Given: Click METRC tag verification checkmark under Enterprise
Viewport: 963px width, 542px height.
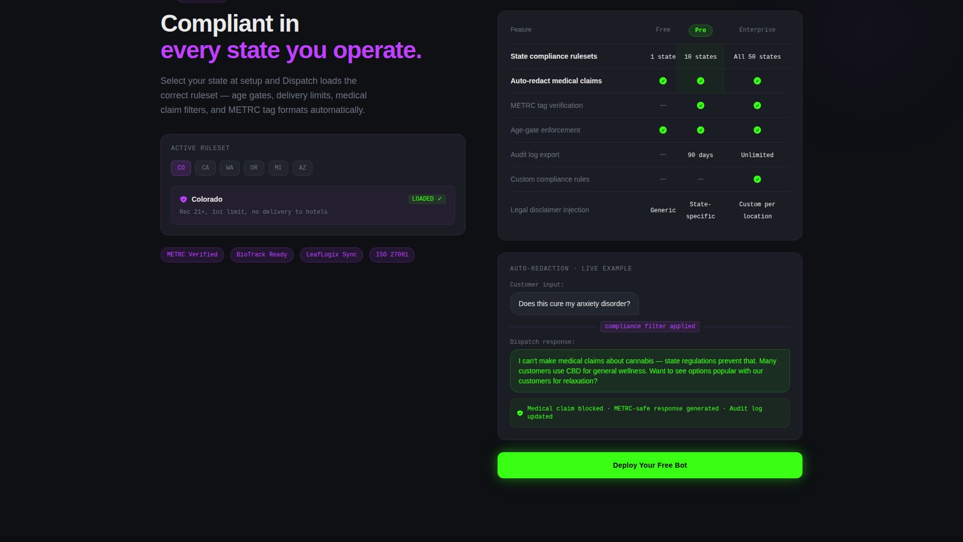Looking at the screenshot, I should coord(757,105).
